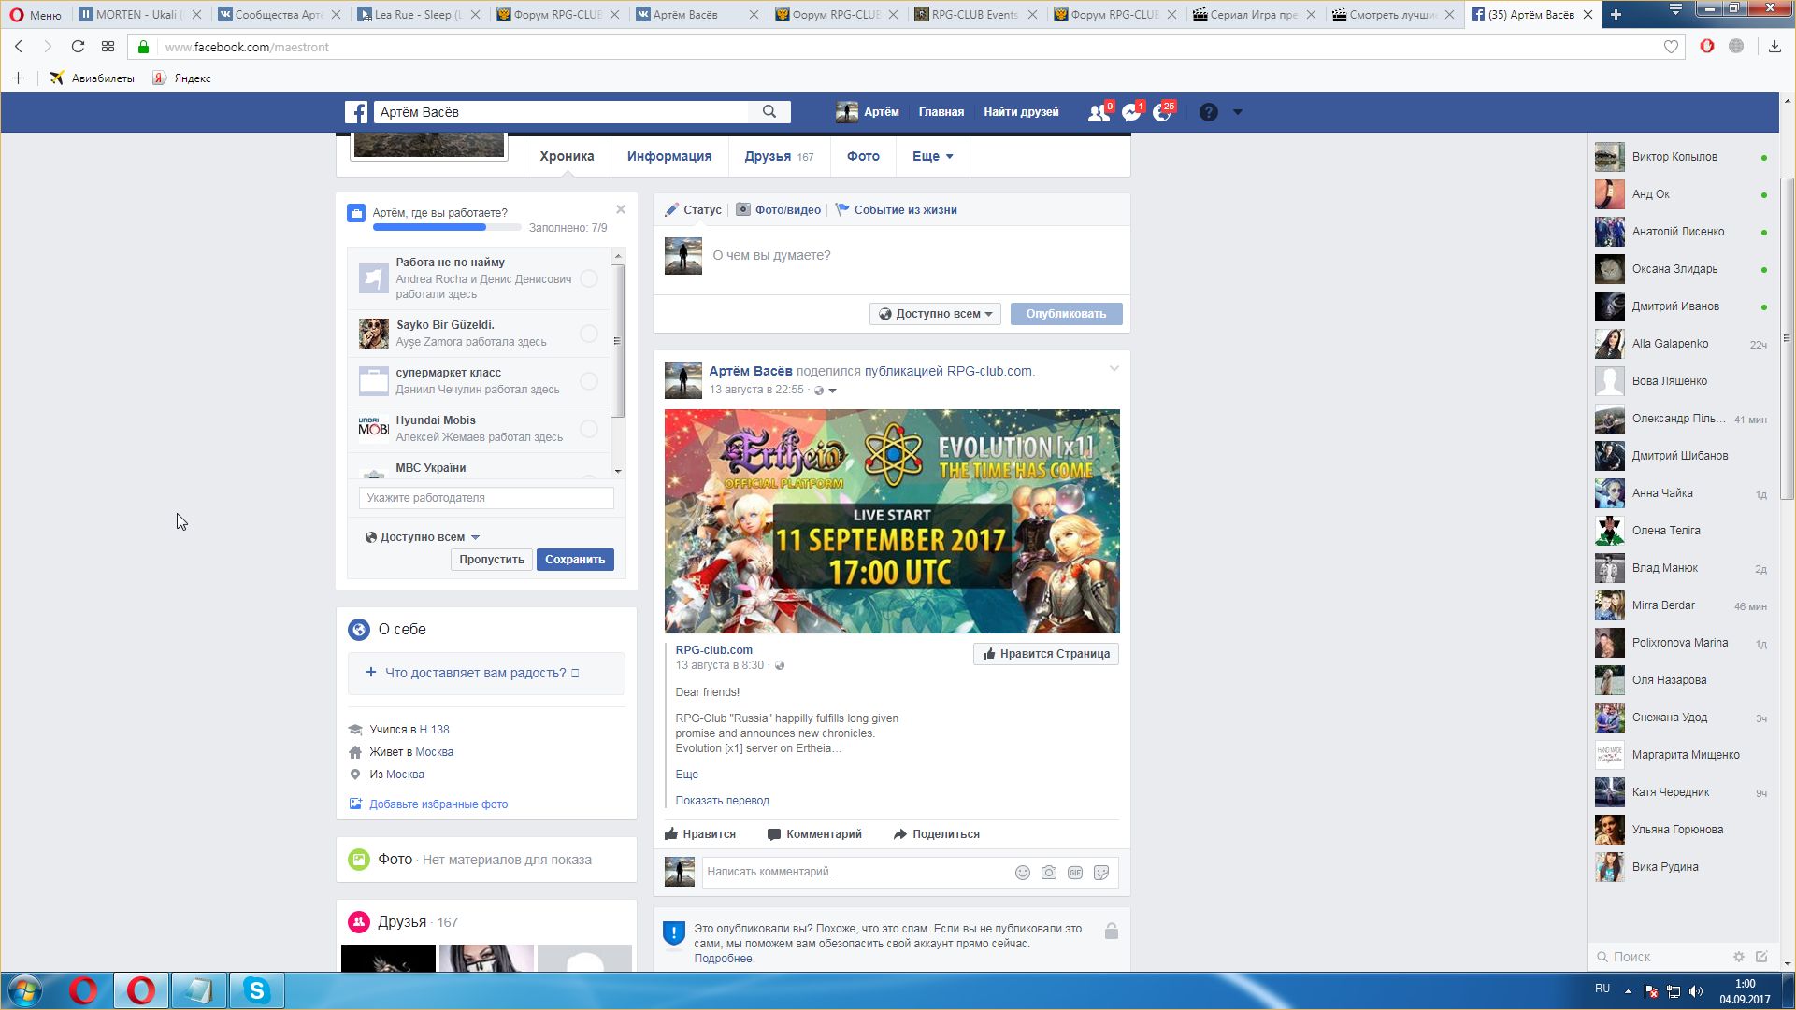This screenshot has height=1010, width=1796.
Task: Click the 'Укажите работодателя' input field
Action: pyautogui.click(x=486, y=498)
